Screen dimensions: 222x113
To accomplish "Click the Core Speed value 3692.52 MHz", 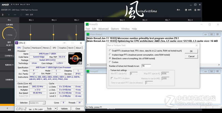I will click(37, 87).
